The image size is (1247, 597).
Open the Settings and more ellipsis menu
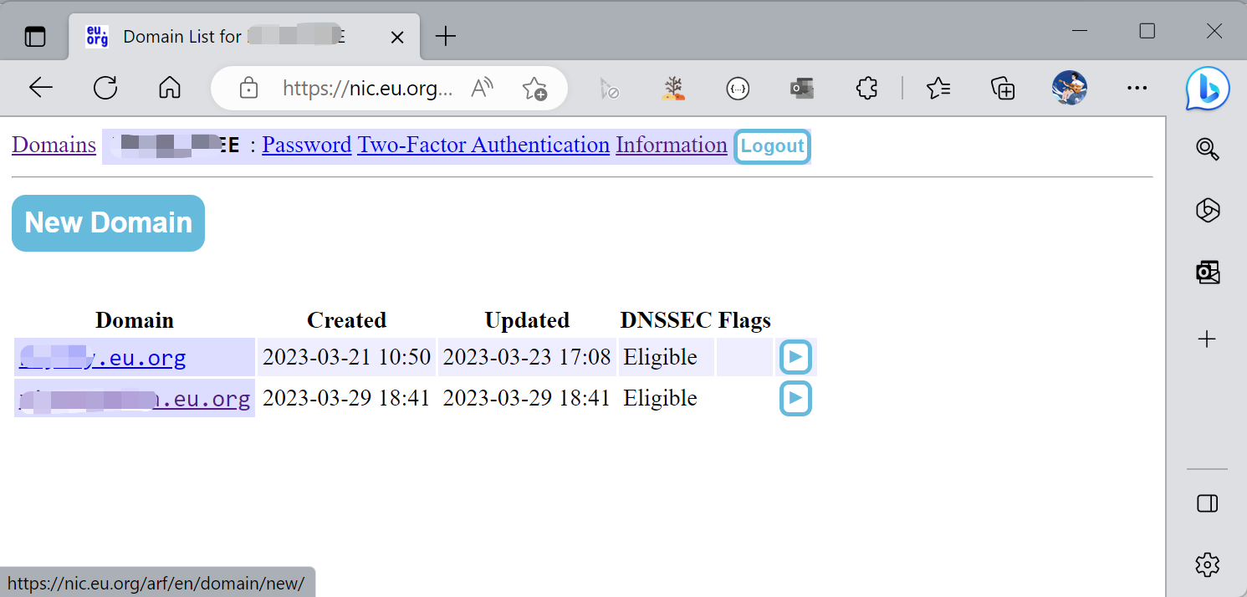[1137, 88]
